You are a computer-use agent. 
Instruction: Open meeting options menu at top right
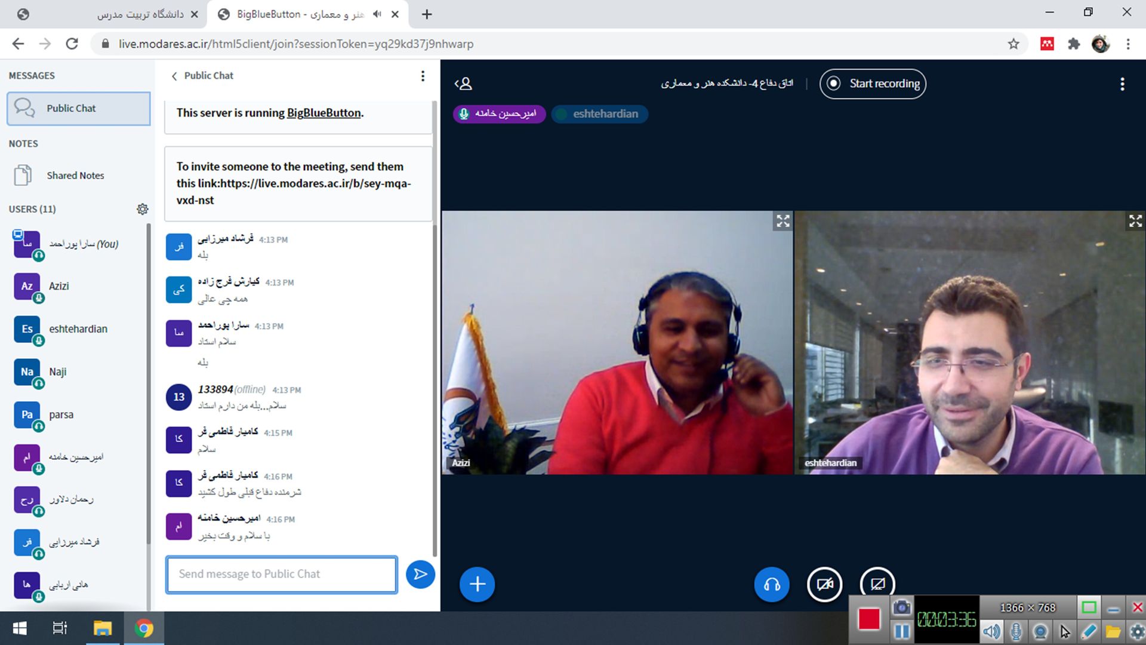coord(1122,84)
